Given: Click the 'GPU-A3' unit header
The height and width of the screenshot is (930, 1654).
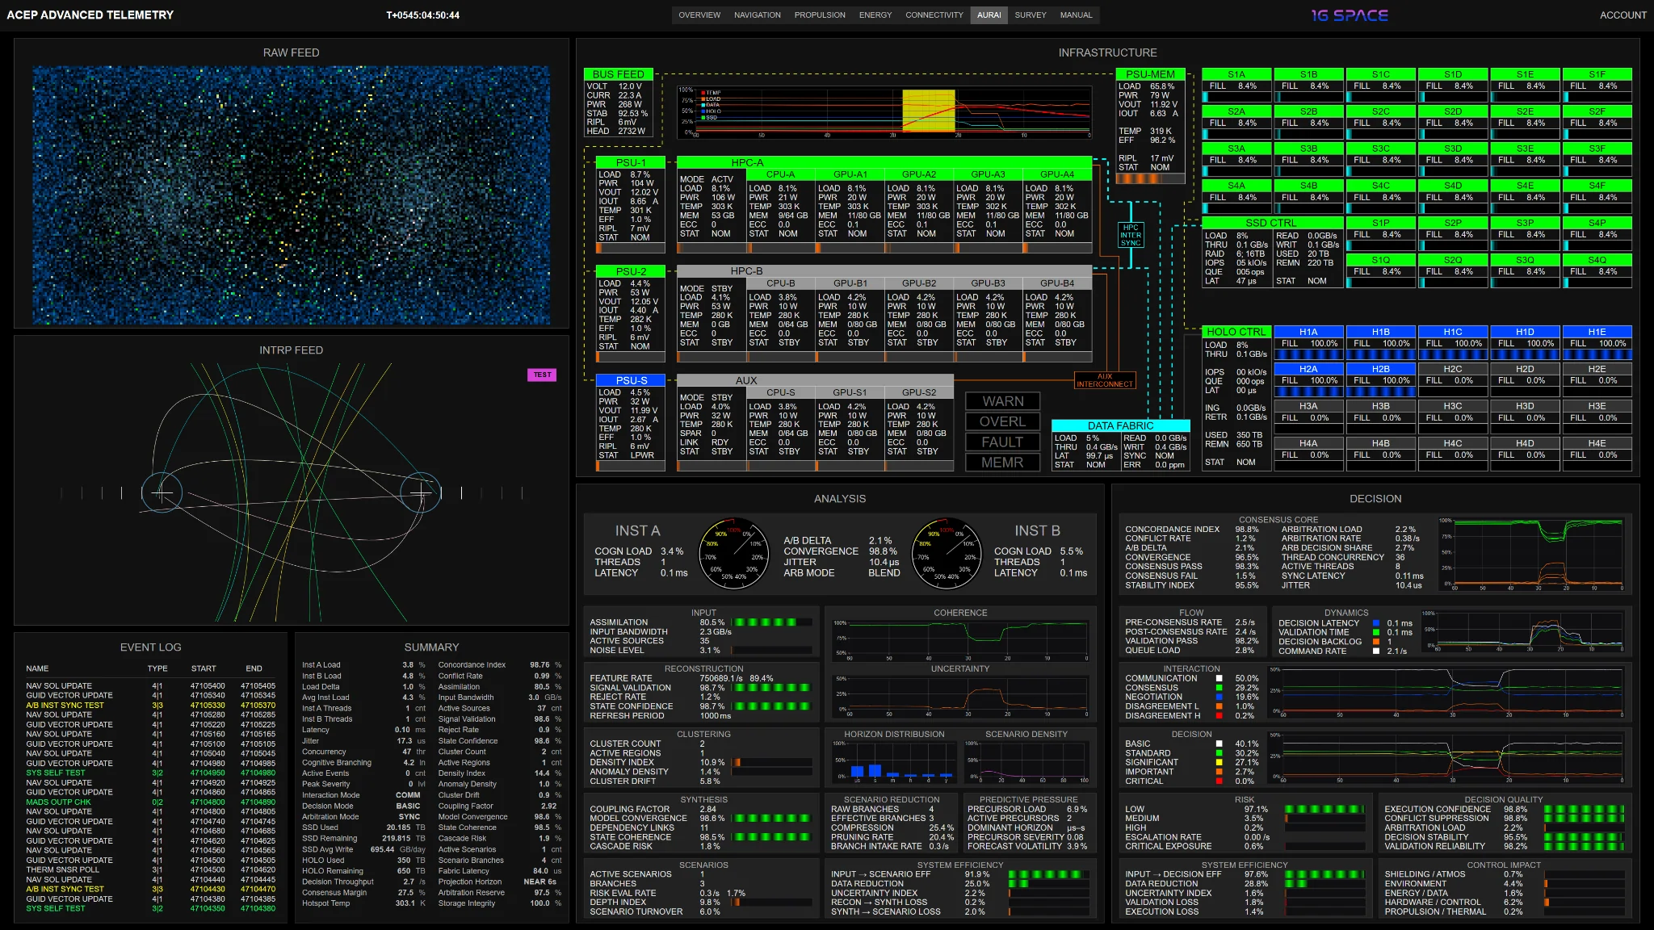Looking at the screenshot, I should [x=988, y=174].
